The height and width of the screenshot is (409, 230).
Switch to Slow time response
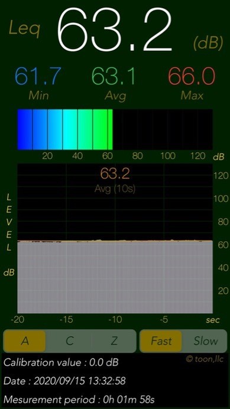click(205, 341)
